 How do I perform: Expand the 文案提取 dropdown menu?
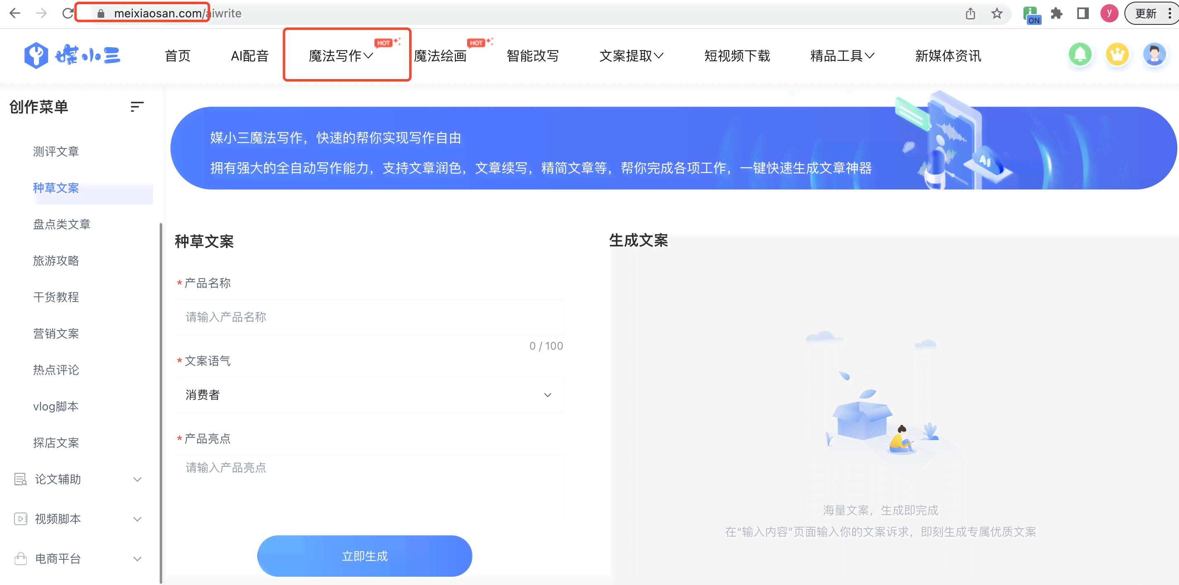[632, 55]
